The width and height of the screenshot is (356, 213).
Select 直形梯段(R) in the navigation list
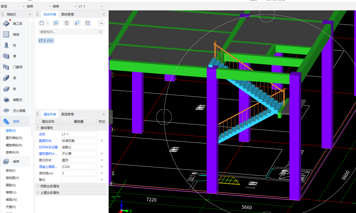tap(14, 138)
